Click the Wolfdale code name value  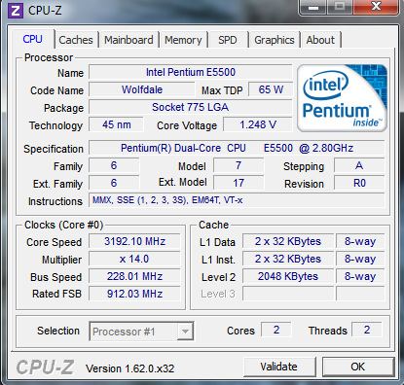tap(142, 89)
